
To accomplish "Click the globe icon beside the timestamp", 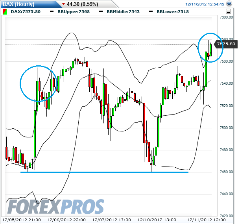I will 229,4.
